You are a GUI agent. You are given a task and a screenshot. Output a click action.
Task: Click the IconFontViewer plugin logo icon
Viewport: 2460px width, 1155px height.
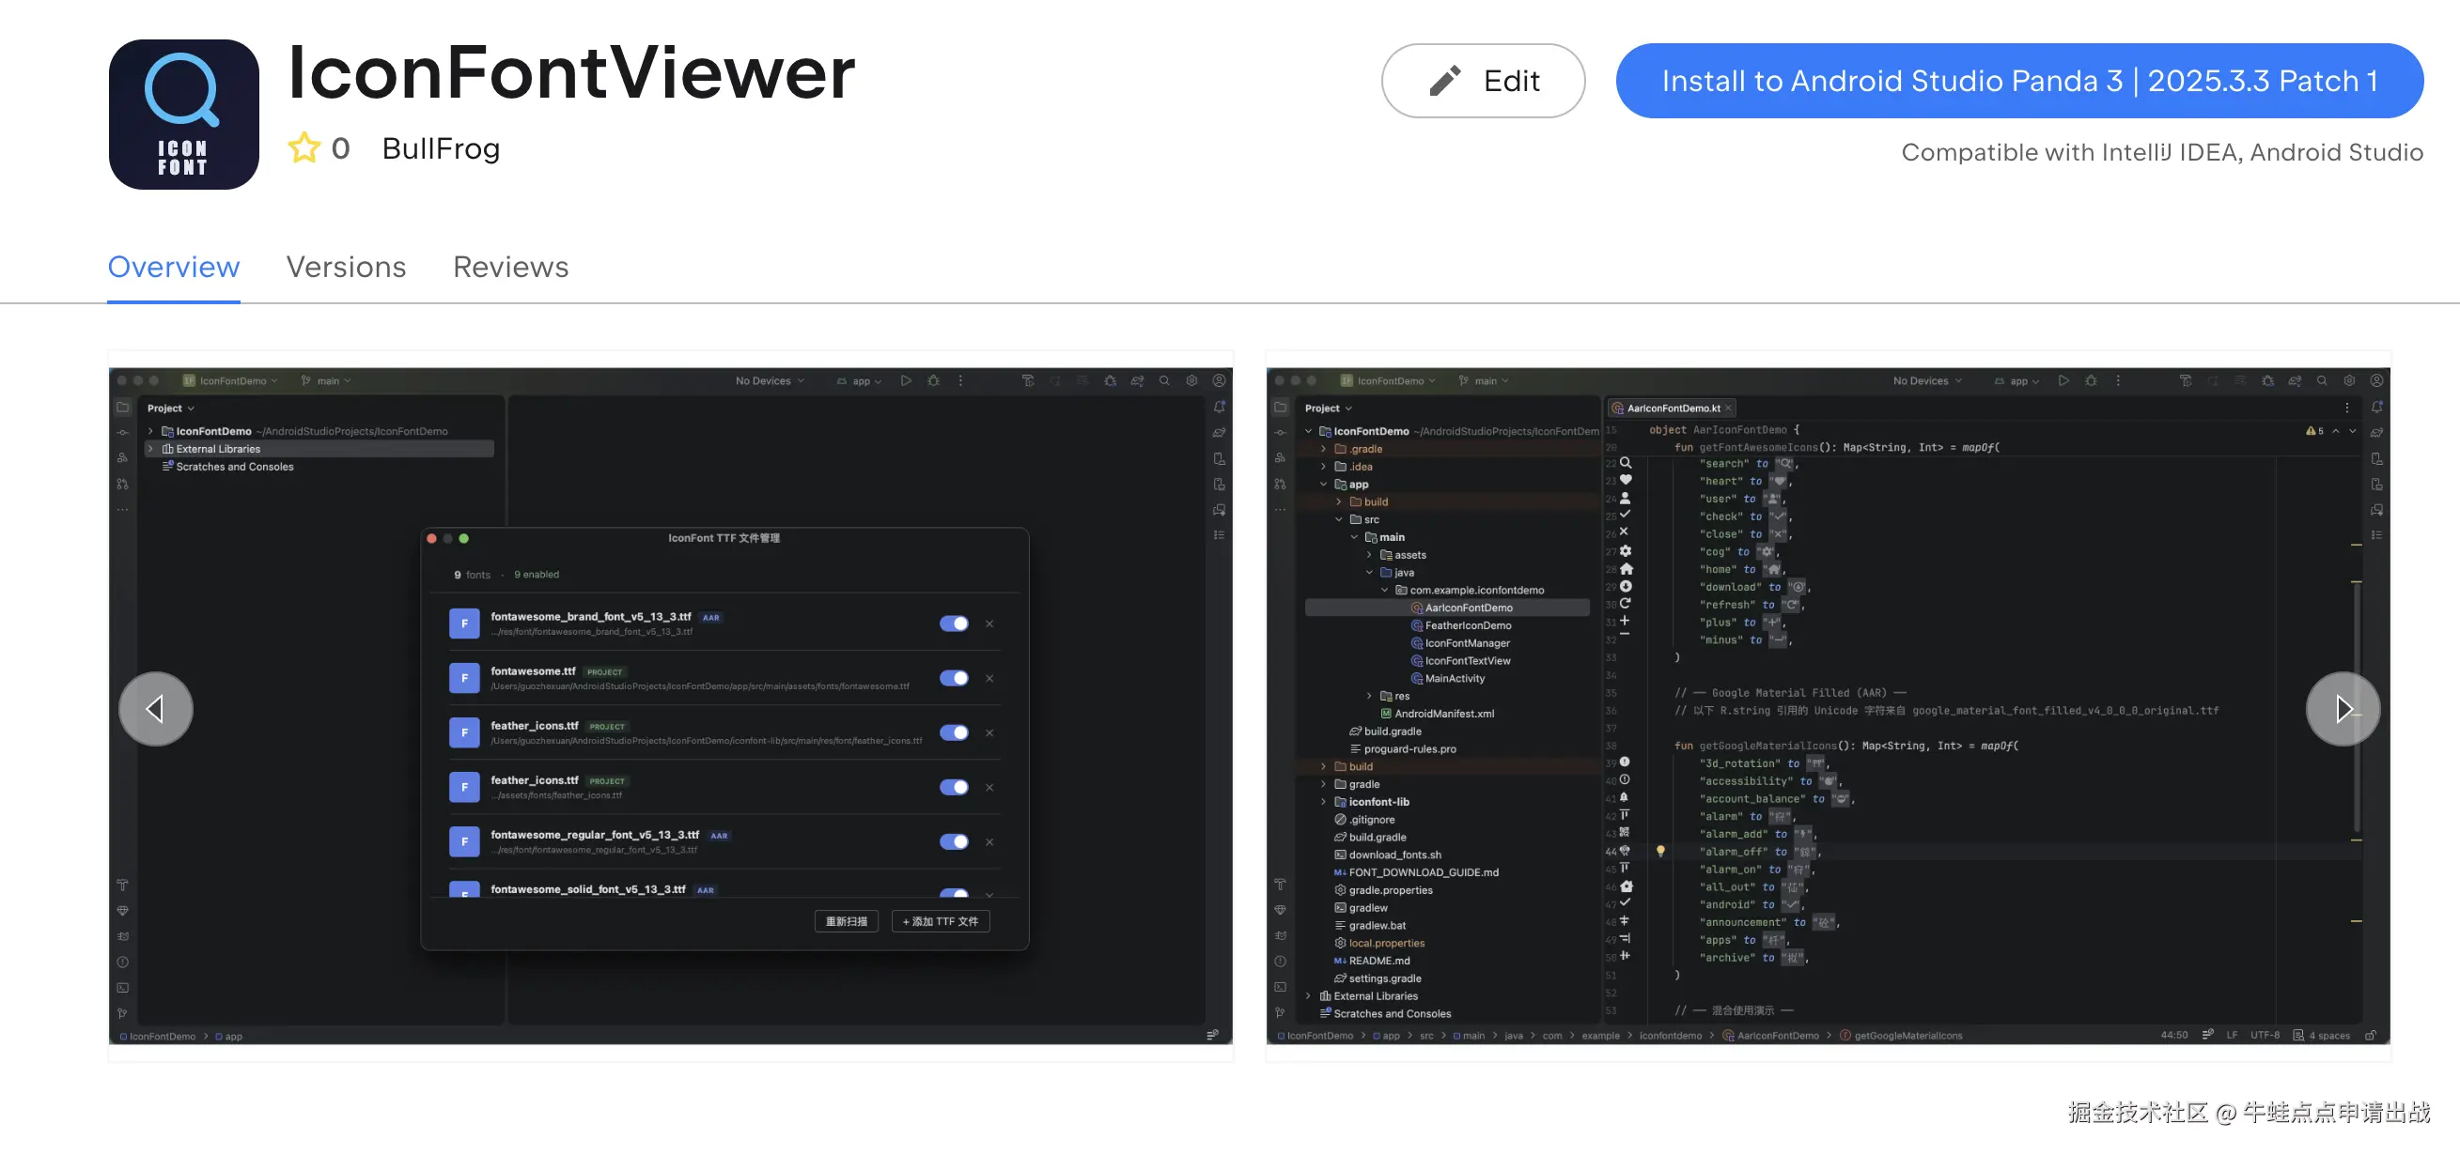click(183, 114)
